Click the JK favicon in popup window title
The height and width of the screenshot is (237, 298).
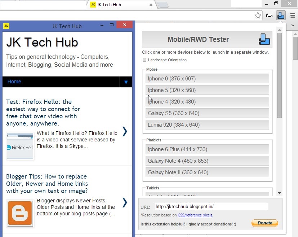(x=6, y=26)
